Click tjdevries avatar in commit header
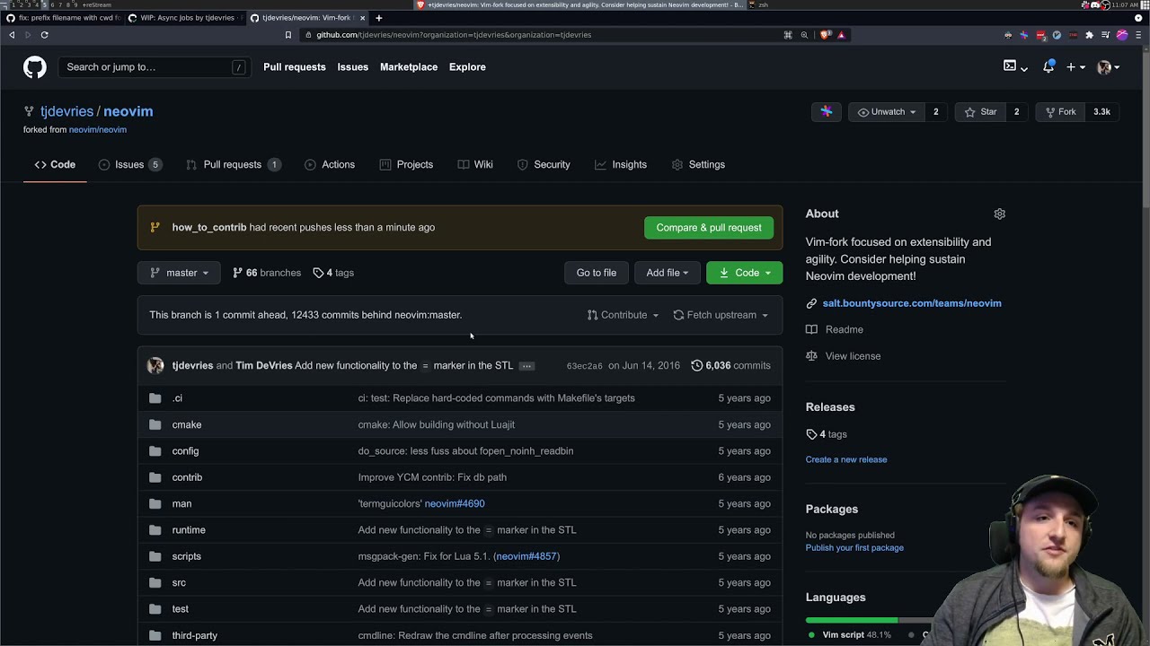The height and width of the screenshot is (646, 1150). [155, 365]
